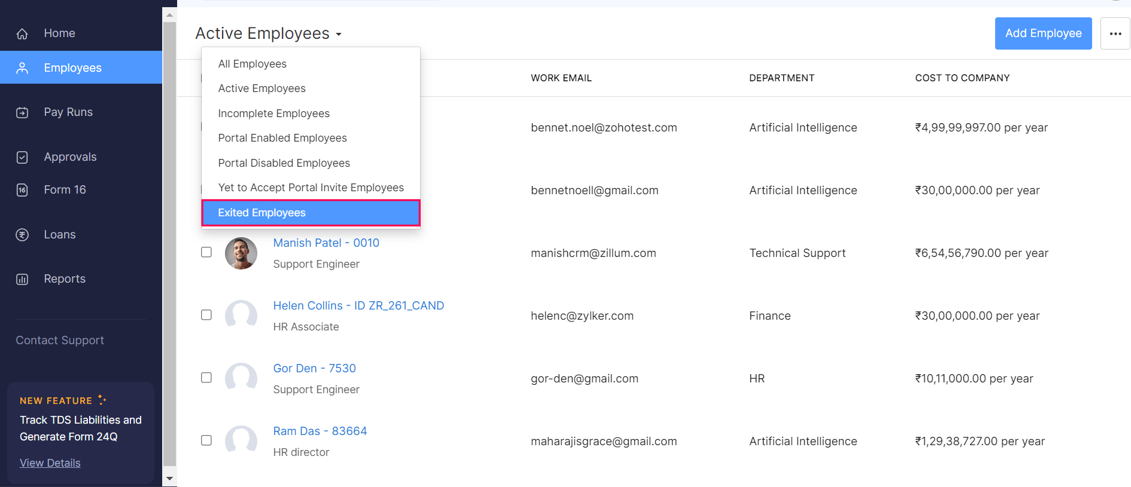
Task: Click the Form 16 icon
Action: [22, 190]
